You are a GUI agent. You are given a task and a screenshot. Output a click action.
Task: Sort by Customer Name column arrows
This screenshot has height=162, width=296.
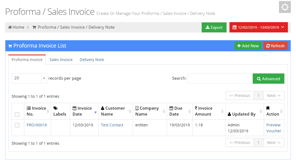pyautogui.click(x=130, y=111)
